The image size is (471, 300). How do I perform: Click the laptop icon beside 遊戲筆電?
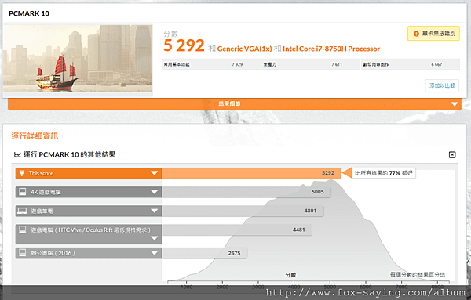click(x=22, y=211)
